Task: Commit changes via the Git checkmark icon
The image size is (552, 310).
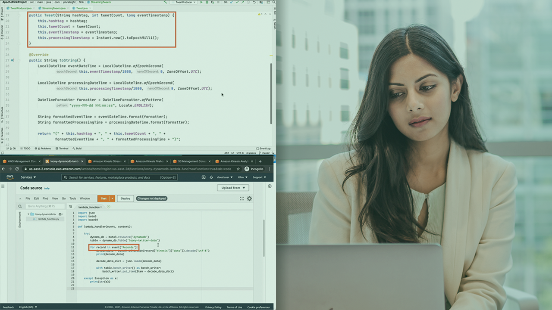Action: click(x=237, y=2)
